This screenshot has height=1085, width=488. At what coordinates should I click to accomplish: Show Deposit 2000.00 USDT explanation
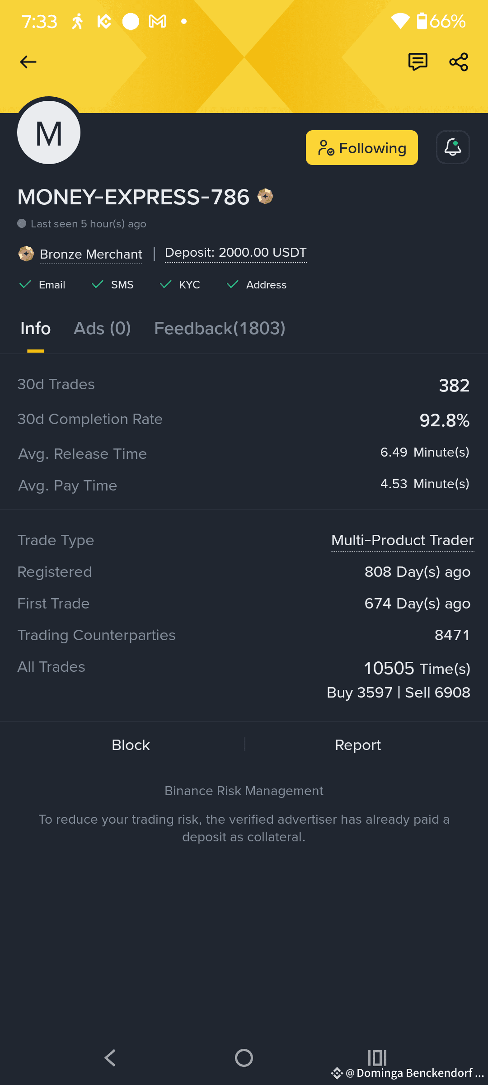coord(236,253)
